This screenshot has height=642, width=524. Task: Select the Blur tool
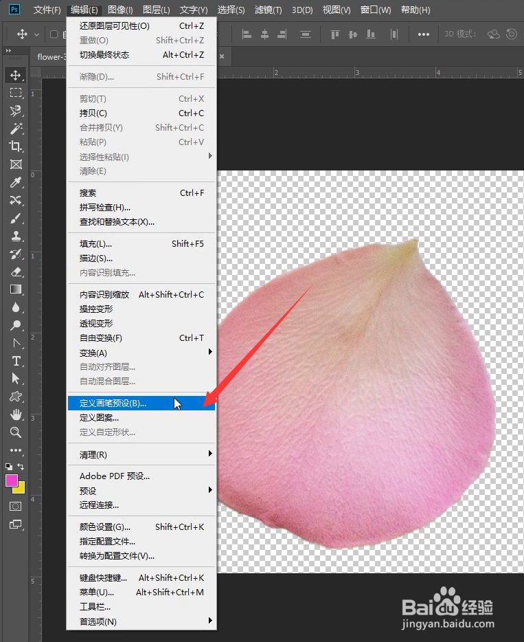(x=16, y=307)
